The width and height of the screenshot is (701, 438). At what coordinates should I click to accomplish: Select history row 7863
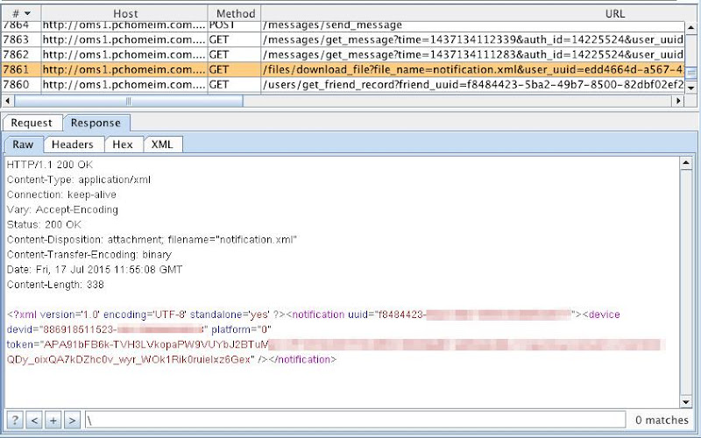point(343,39)
